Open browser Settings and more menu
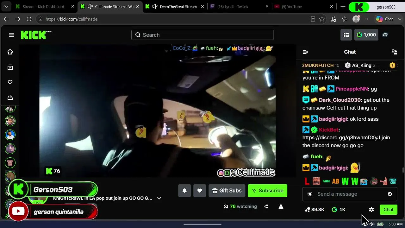Screen dimensions: 405x228 point(367,19)
